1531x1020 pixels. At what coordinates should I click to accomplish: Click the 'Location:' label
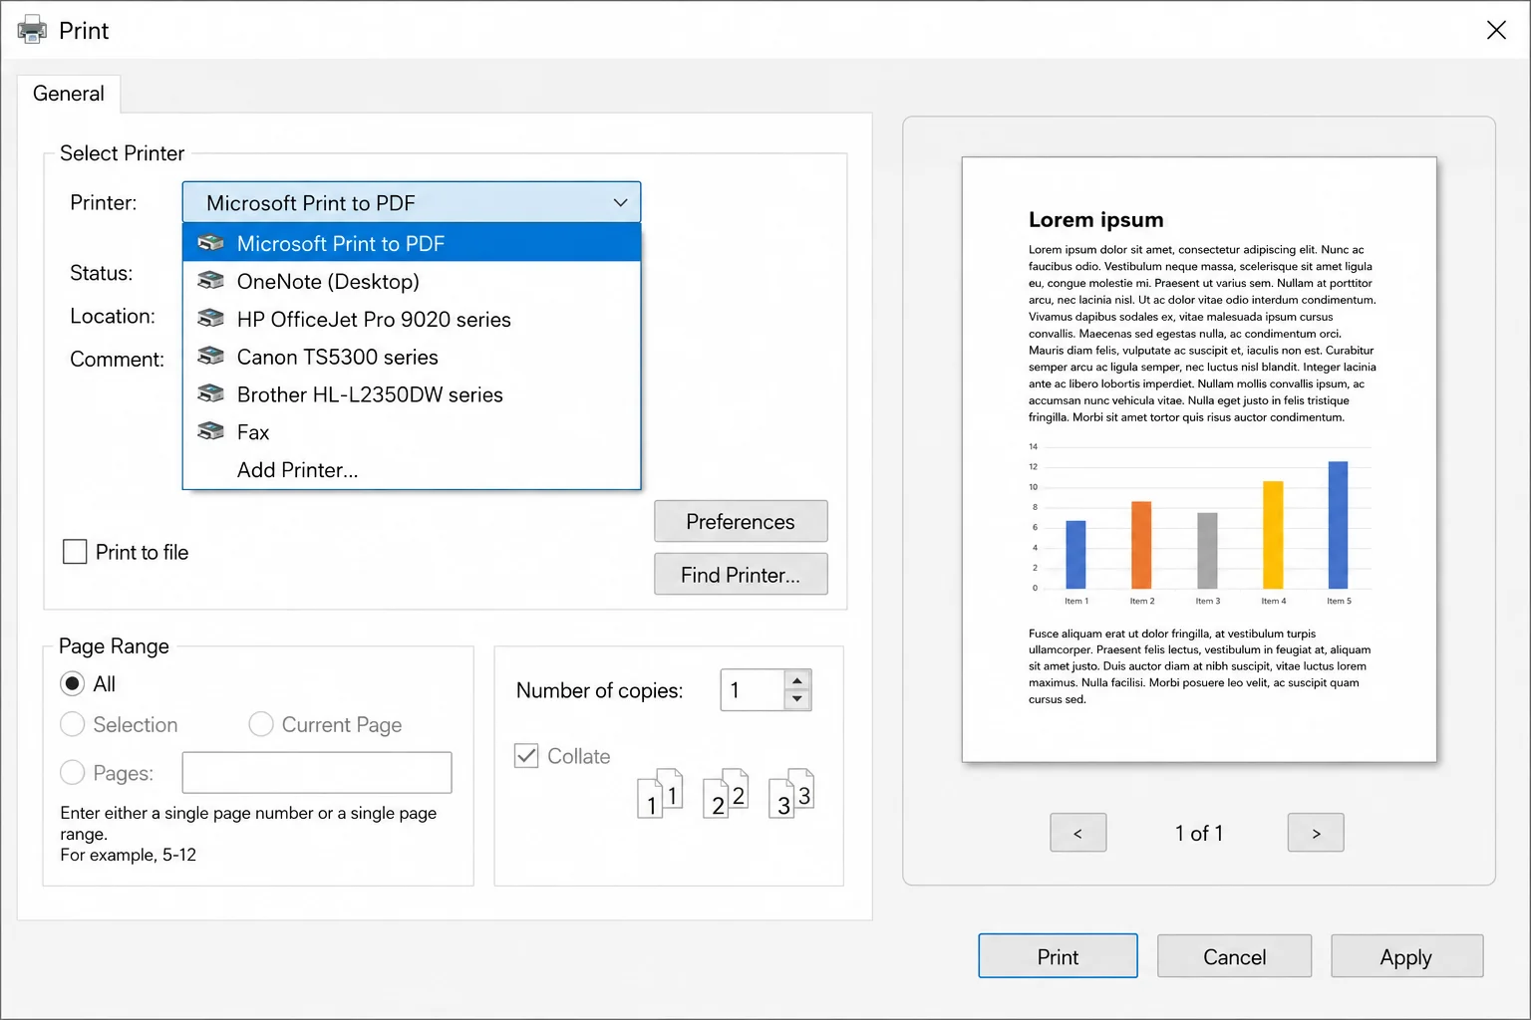tap(113, 316)
